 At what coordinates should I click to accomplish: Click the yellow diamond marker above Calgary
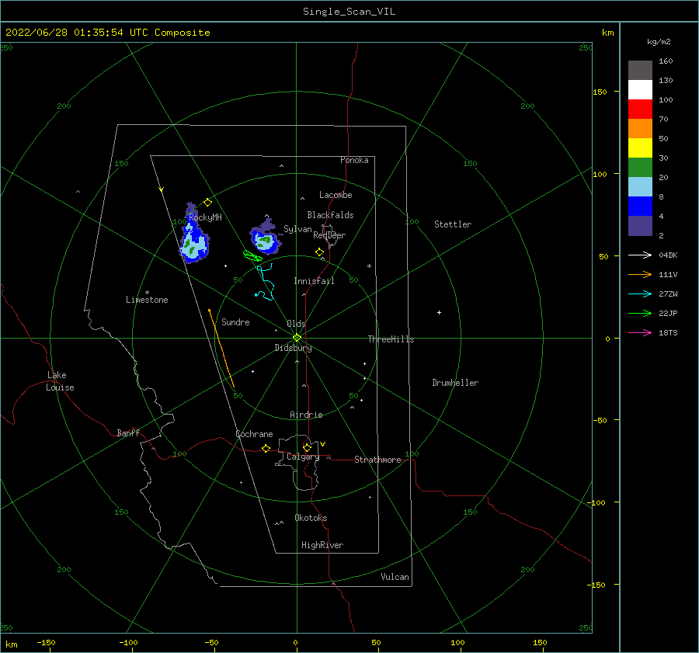307,447
